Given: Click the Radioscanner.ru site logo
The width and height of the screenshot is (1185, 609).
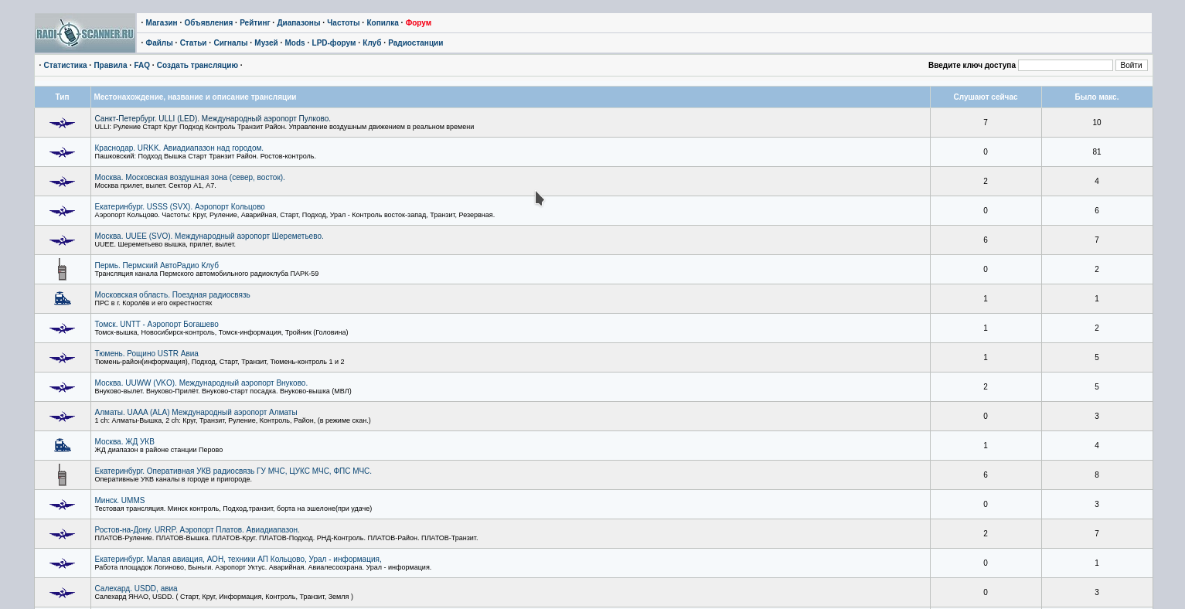Looking at the screenshot, I should tap(85, 33).
